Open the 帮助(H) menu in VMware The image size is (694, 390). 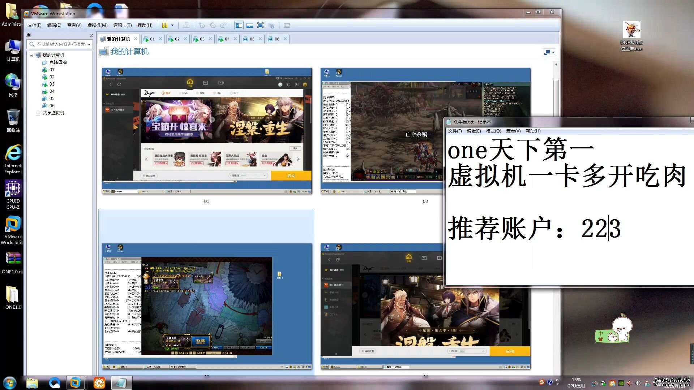pyautogui.click(x=145, y=25)
